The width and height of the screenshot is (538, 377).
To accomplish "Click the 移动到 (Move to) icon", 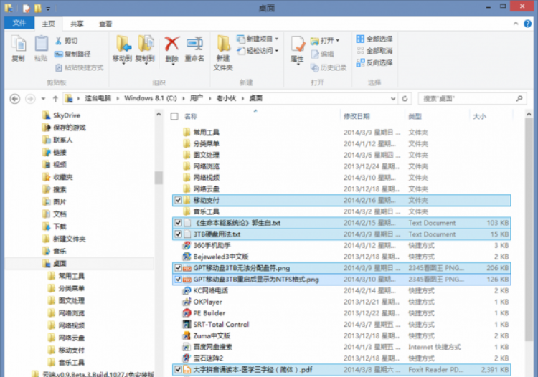I will click(x=123, y=47).
